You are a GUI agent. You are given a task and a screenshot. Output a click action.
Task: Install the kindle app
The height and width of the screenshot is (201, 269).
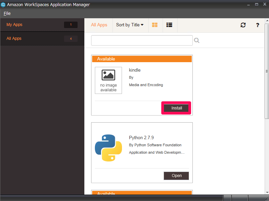[177, 108]
